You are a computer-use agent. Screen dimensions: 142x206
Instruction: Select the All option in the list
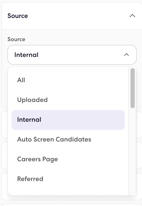pos(68,80)
